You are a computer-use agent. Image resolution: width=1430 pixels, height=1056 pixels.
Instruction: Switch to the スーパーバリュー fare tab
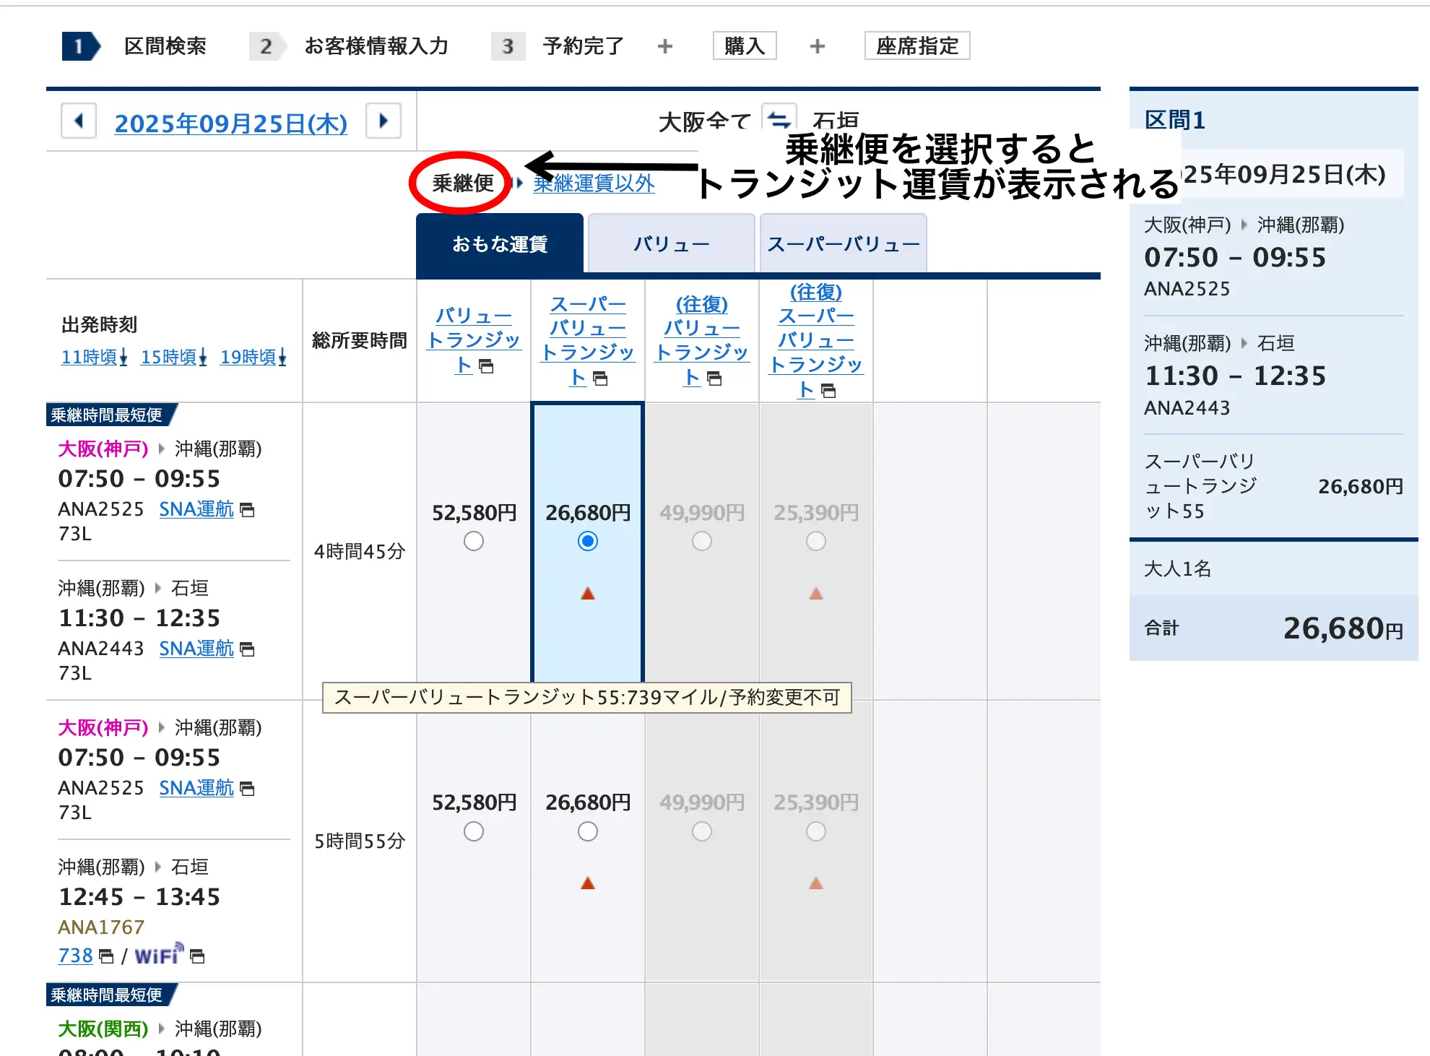(843, 244)
